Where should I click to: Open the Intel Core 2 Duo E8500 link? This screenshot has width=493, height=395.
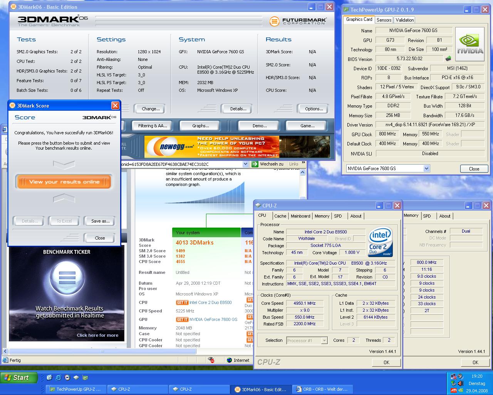pos(211,303)
